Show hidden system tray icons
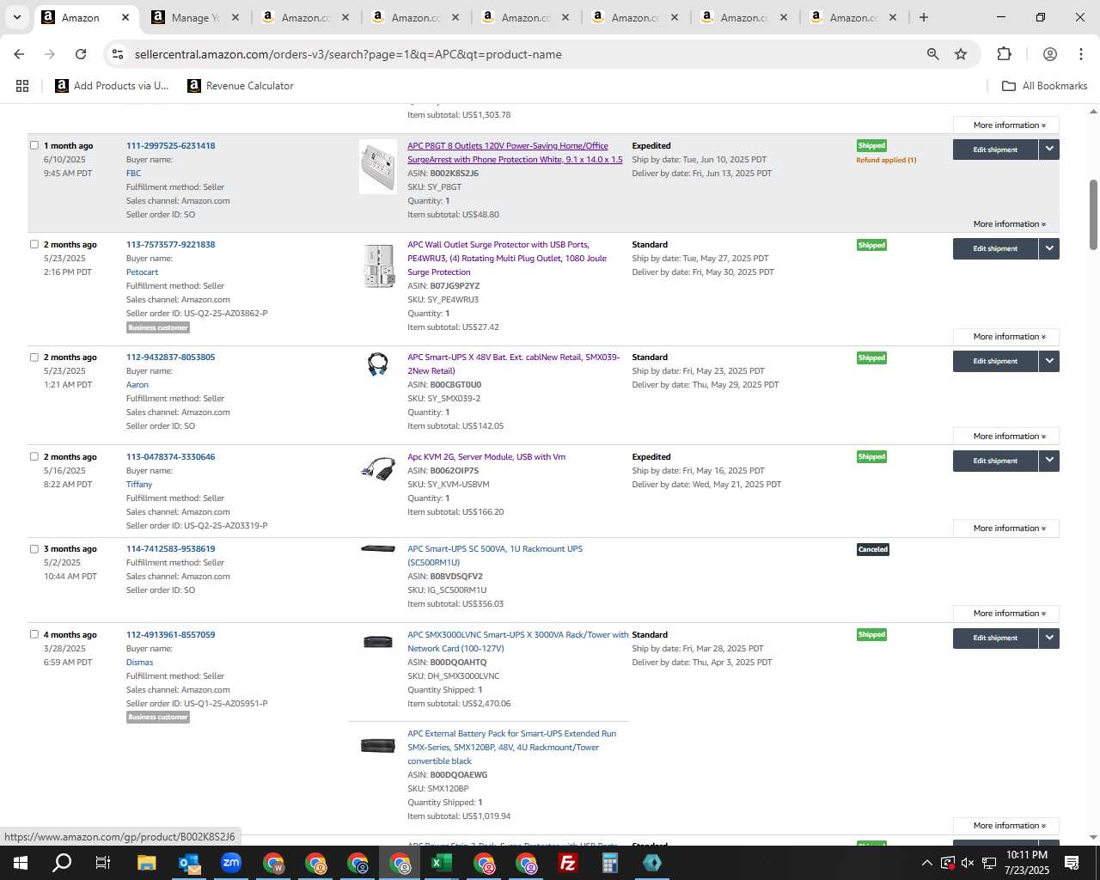This screenshot has height=880, width=1100. pyautogui.click(x=926, y=863)
